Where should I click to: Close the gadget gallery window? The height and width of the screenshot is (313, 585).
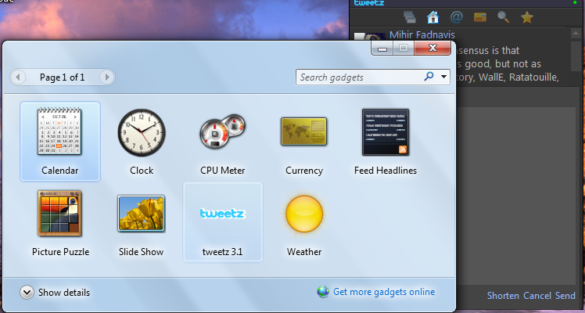point(432,48)
